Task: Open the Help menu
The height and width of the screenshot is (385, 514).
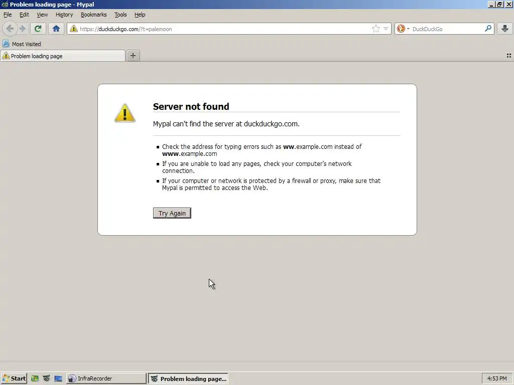Action: pyautogui.click(x=140, y=15)
